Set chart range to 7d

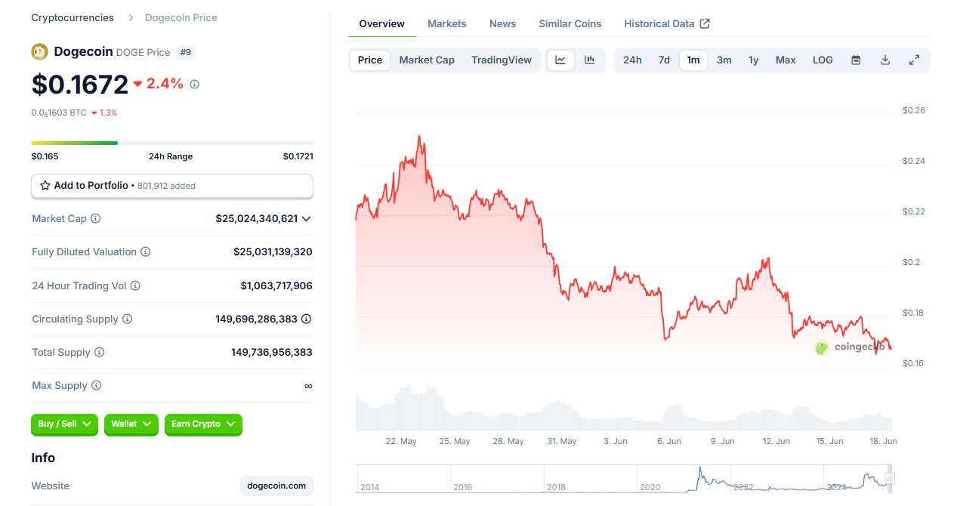(x=664, y=60)
